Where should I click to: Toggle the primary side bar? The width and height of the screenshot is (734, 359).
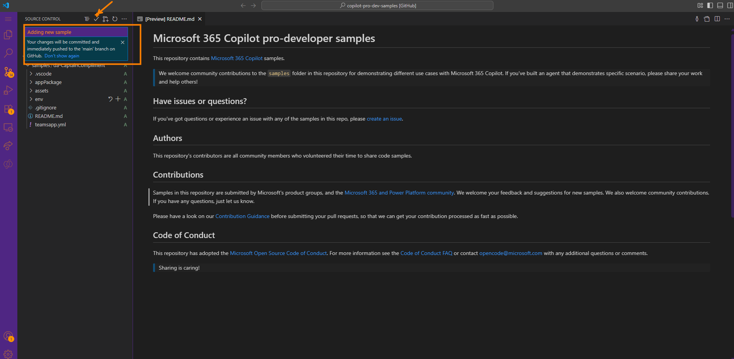pyautogui.click(x=710, y=5)
